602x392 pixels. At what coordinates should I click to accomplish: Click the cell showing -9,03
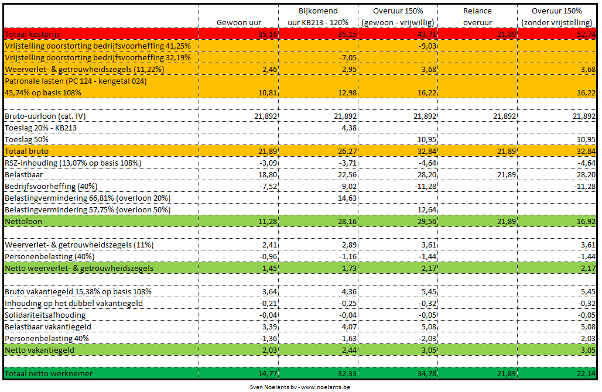click(x=427, y=46)
